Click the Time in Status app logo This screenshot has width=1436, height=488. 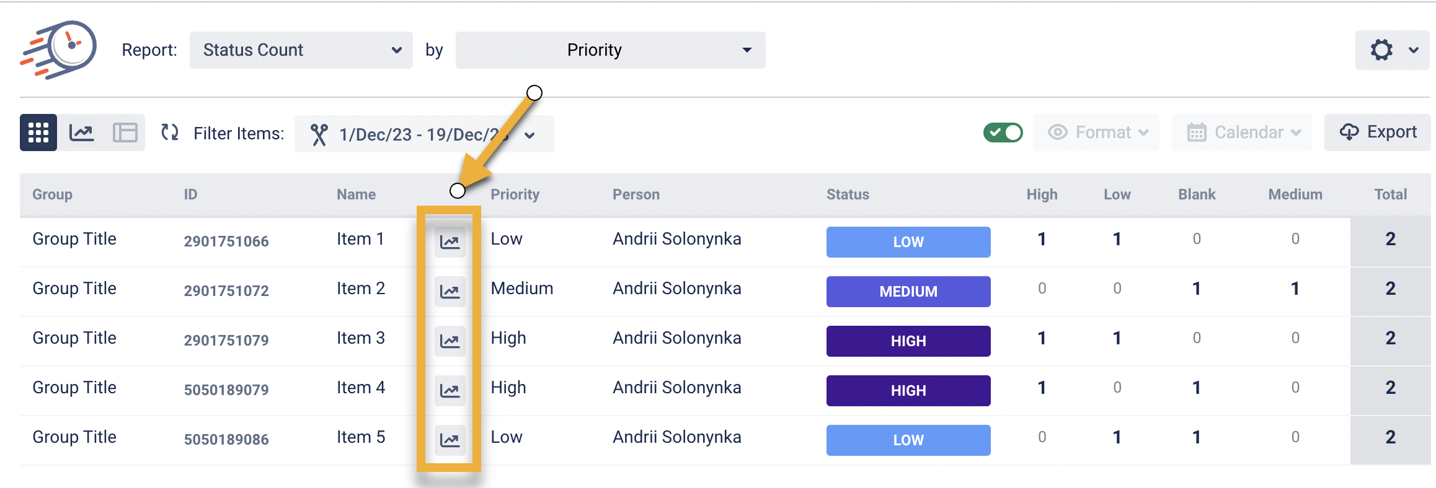click(59, 50)
